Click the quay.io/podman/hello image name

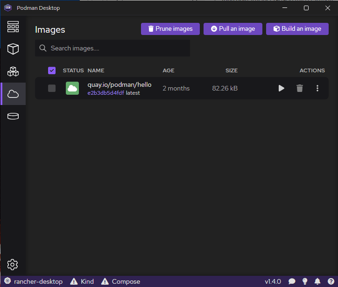tap(120, 84)
